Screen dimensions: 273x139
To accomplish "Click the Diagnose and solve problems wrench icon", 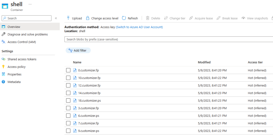I will pos(3,34).
